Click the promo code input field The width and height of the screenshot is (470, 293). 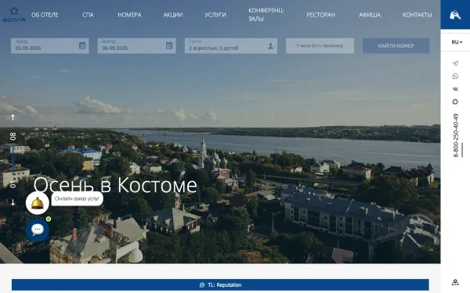click(x=320, y=46)
